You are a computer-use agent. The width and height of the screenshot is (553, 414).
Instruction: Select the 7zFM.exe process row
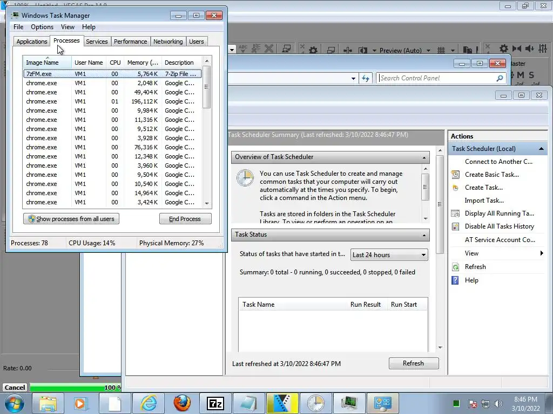pyautogui.click(x=112, y=74)
